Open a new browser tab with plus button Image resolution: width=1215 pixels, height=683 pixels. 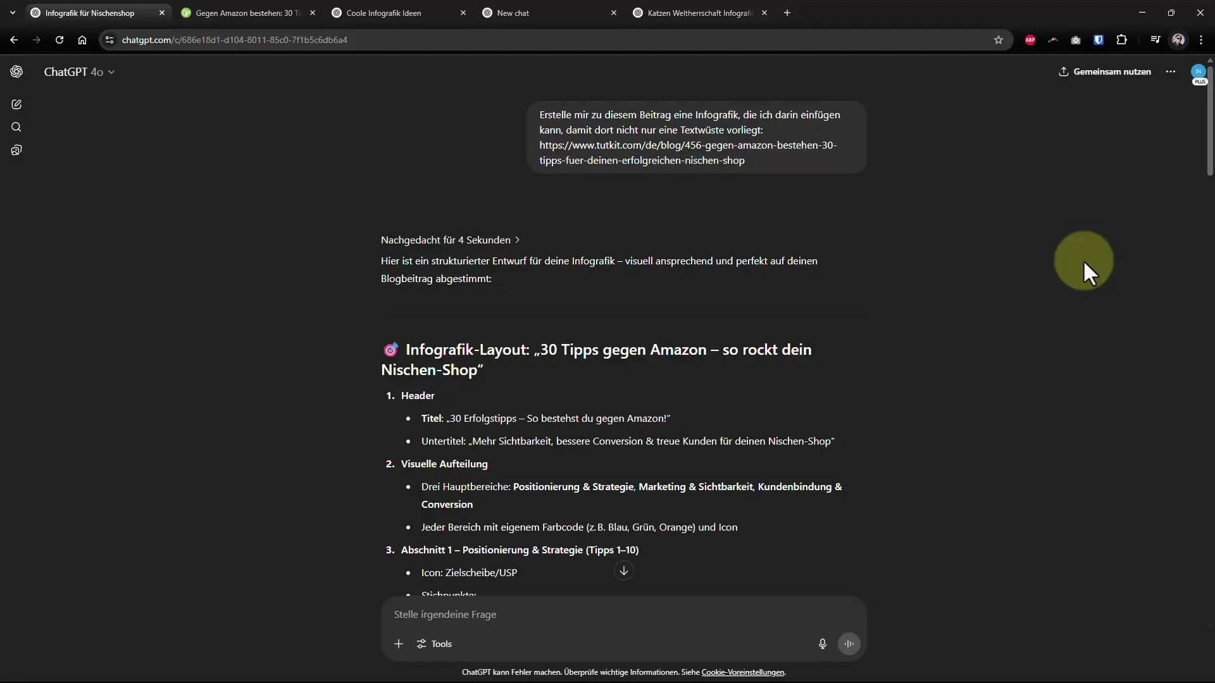(x=787, y=13)
